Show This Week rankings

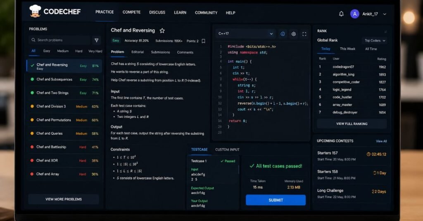347,49
